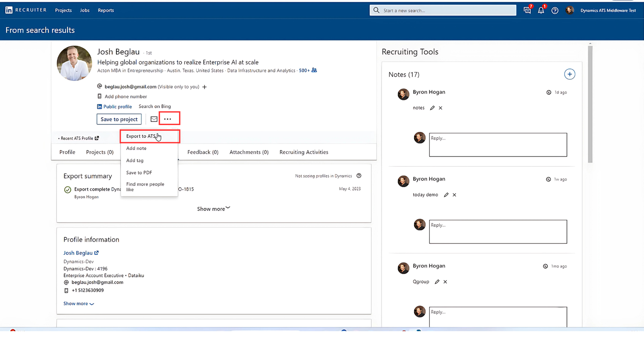Image resolution: width=644 pixels, height=362 pixels.
Task: Open the Jobs nav item
Action: (85, 10)
